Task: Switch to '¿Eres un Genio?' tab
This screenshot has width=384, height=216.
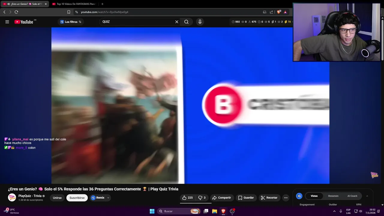Action: point(25,4)
